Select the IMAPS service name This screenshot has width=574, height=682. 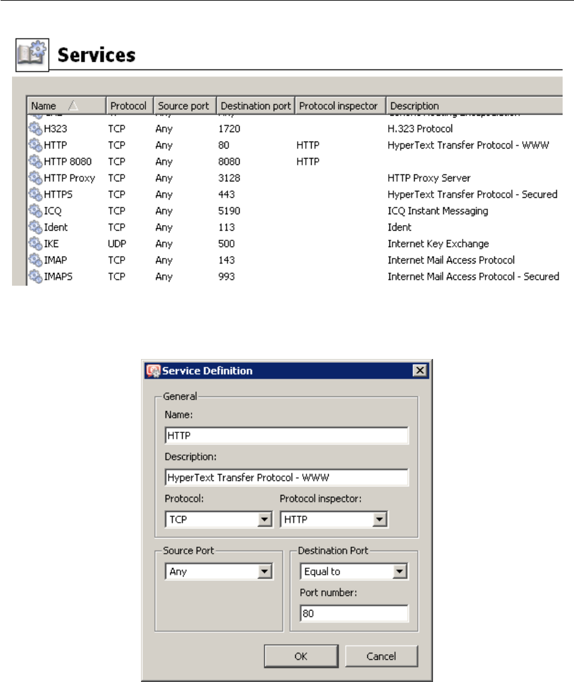coord(58,277)
